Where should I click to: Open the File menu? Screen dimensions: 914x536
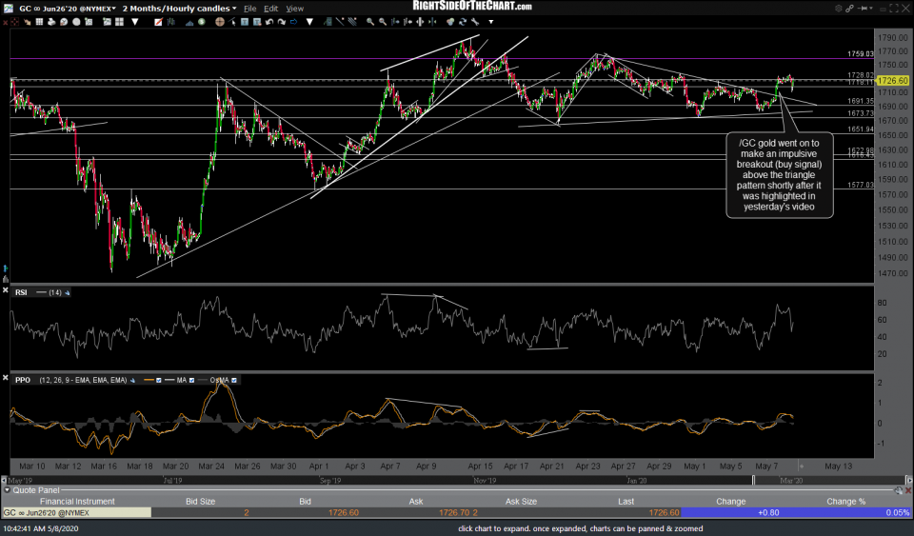click(x=249, y=8)
